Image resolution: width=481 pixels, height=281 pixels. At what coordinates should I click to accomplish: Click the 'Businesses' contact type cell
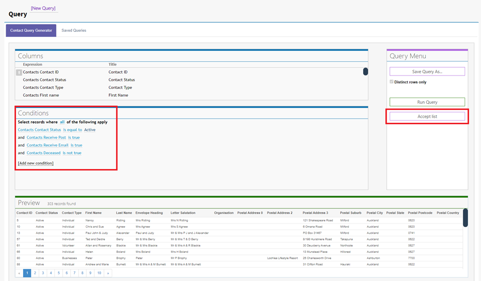[69, 258]
